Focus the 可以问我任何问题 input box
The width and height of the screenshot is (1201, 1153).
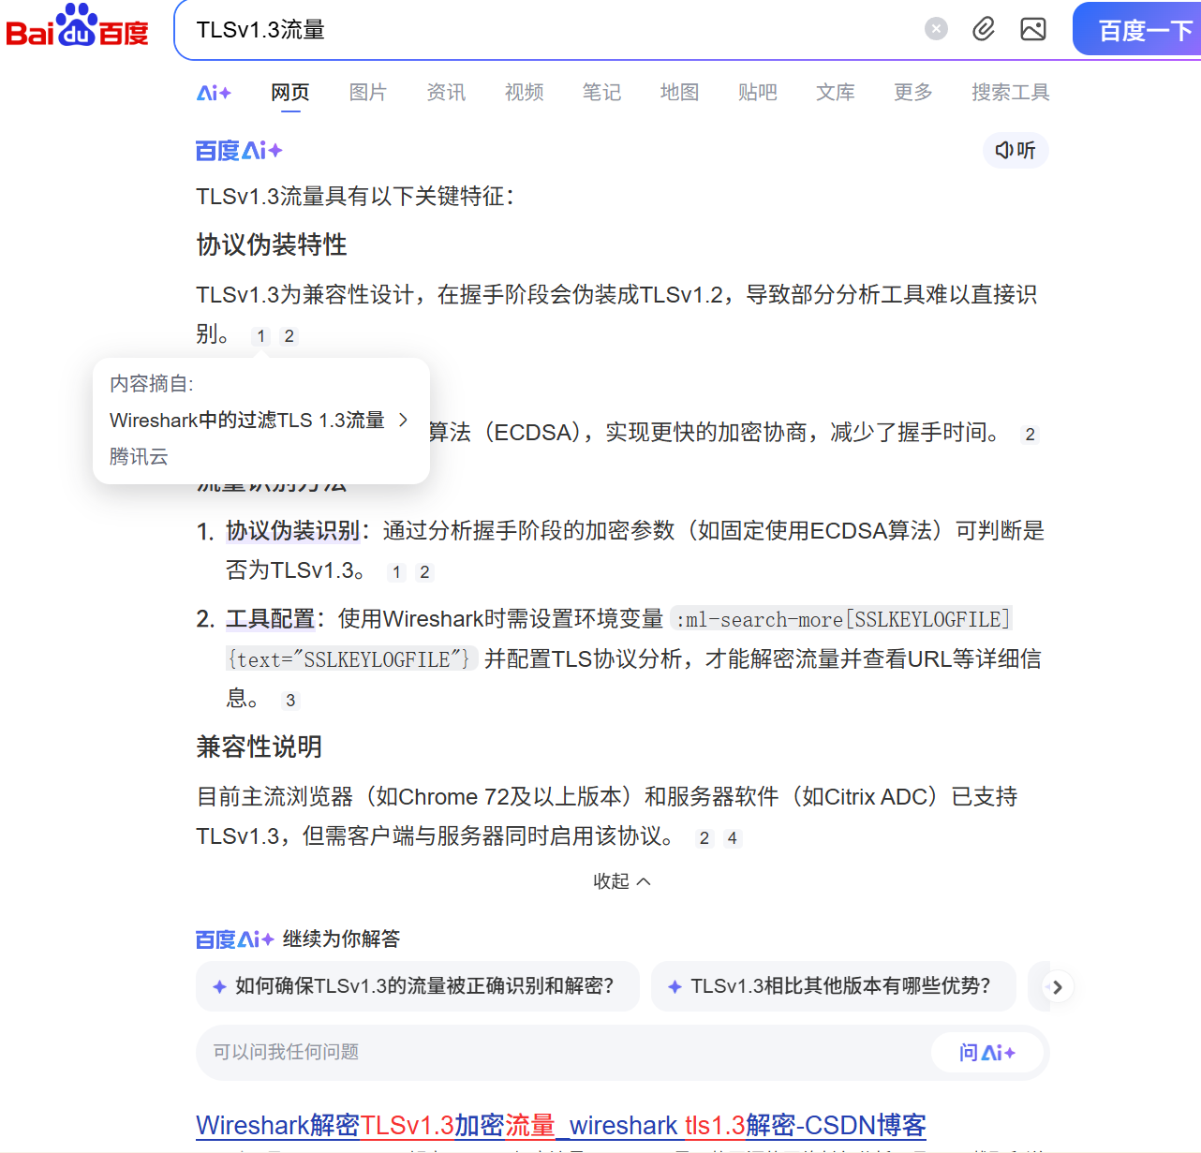562,1053
